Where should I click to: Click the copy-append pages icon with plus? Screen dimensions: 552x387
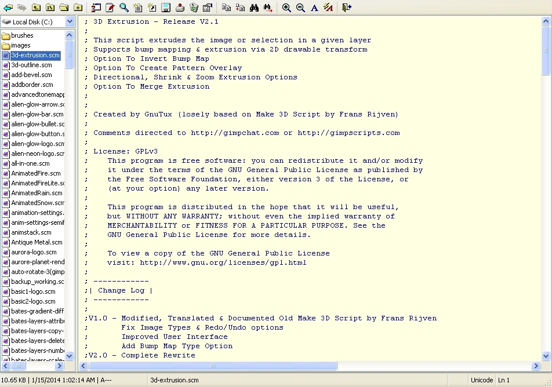point(241,8)
